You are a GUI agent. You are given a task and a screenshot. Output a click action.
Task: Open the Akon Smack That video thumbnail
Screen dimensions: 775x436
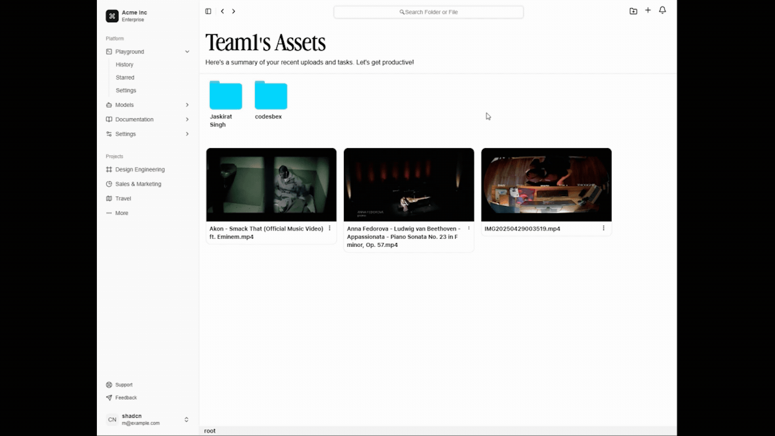tap(271, 185)
